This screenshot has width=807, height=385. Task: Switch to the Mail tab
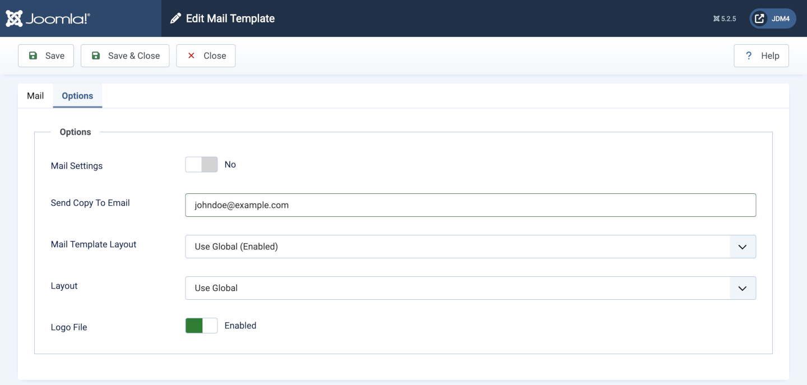coord(35,96)
